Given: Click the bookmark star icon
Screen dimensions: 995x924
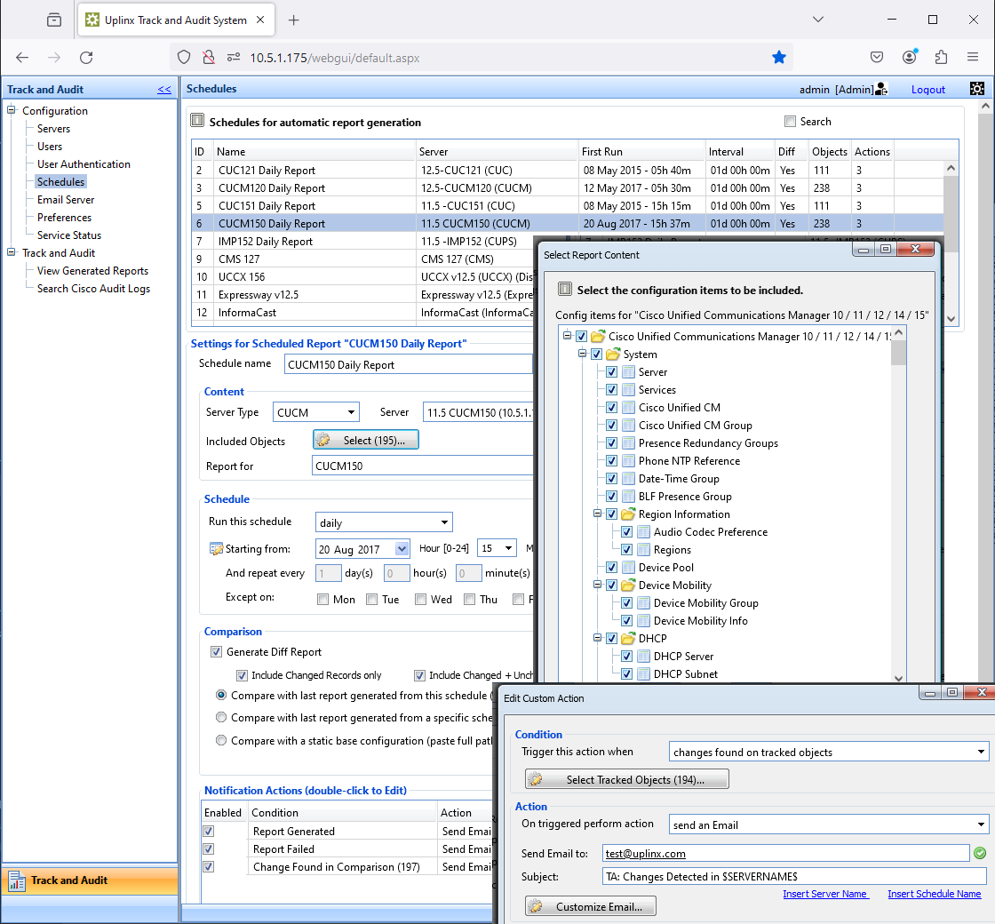Looking at the screenshot, I should click(778, 58).
